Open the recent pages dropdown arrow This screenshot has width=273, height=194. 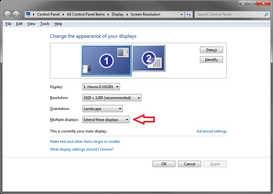[x=22, y=14]
